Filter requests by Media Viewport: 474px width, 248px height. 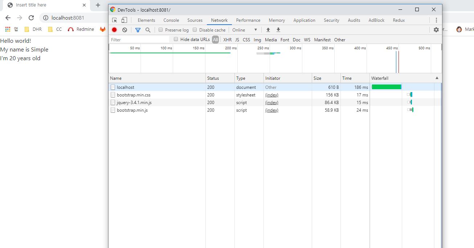click(x=271, y=40)
